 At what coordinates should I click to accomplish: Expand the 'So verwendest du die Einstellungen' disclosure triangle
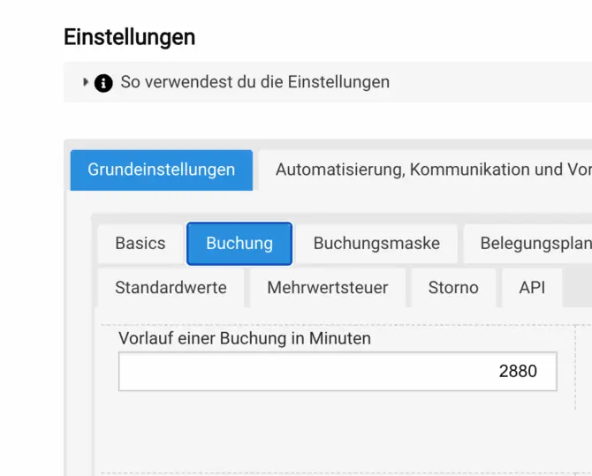click(86, 82)
